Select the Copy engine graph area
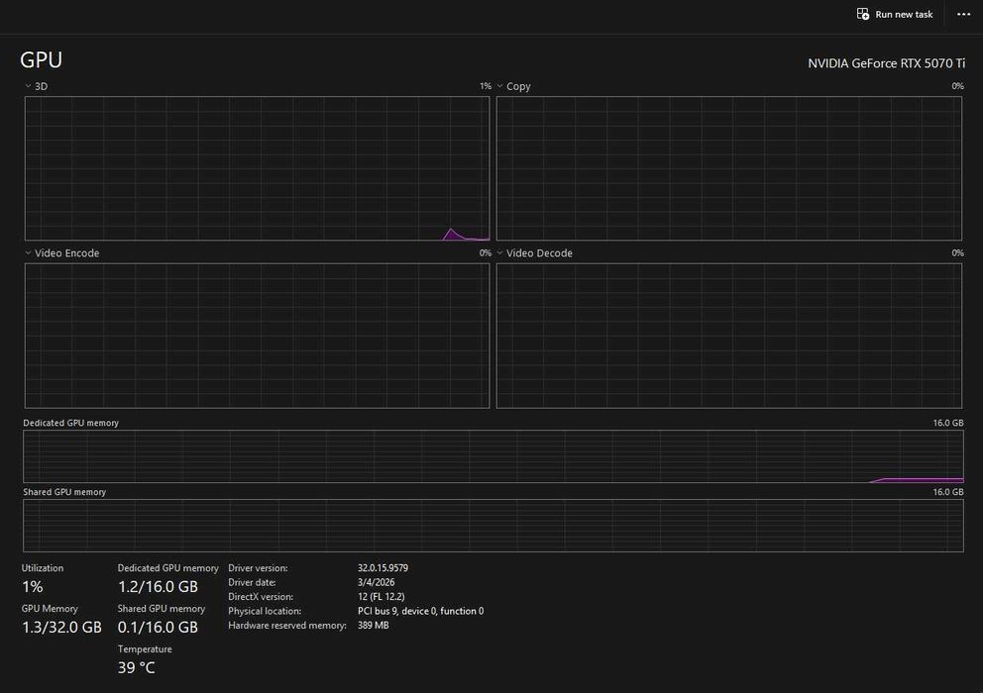The width and height of the screenshot is (983, 693). tap(728, 168)
